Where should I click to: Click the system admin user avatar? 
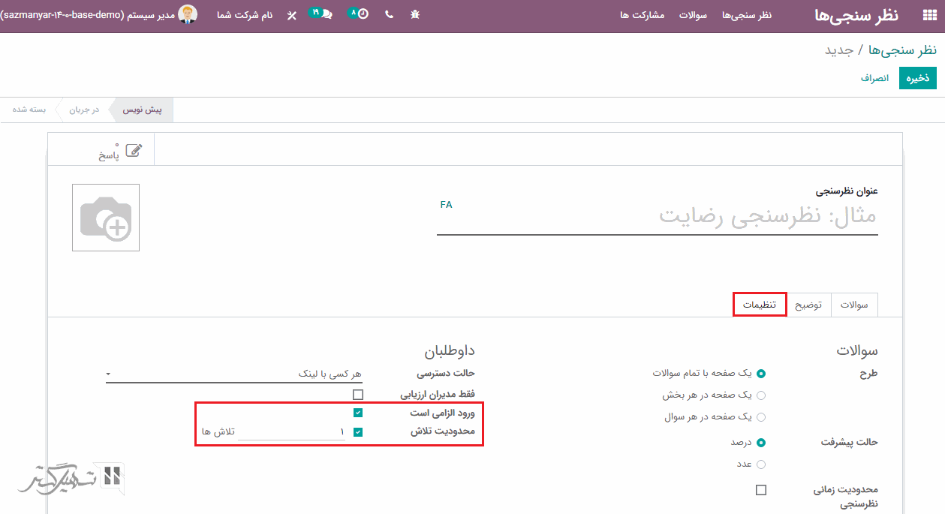(x=187, y=14)
